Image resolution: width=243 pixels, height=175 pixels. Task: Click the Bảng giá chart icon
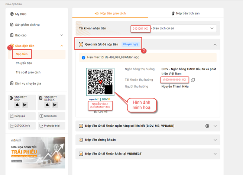pos(12,116)
